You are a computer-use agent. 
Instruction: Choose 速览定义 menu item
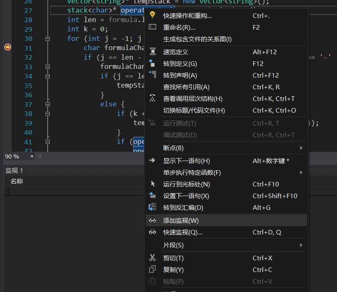point(226,52)
